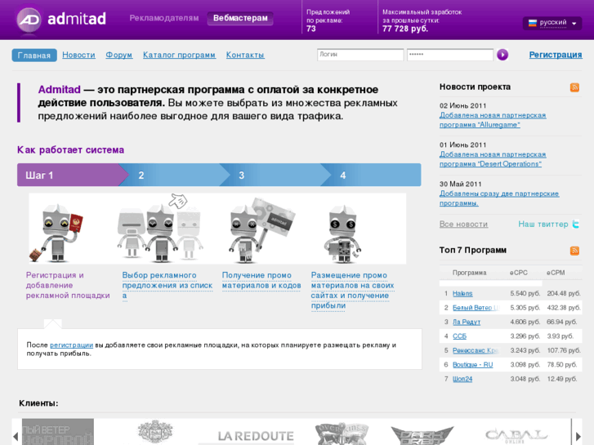
Task: Open the ССБ program link
Action: coord(459,336)
